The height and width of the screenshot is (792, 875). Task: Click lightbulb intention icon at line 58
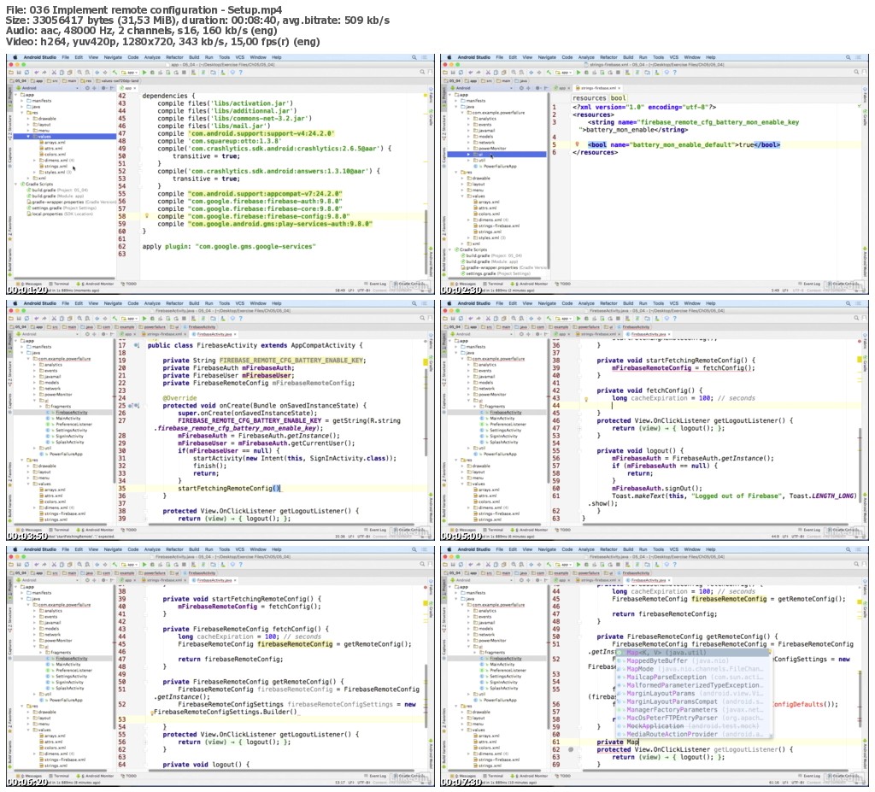(147, 216)
